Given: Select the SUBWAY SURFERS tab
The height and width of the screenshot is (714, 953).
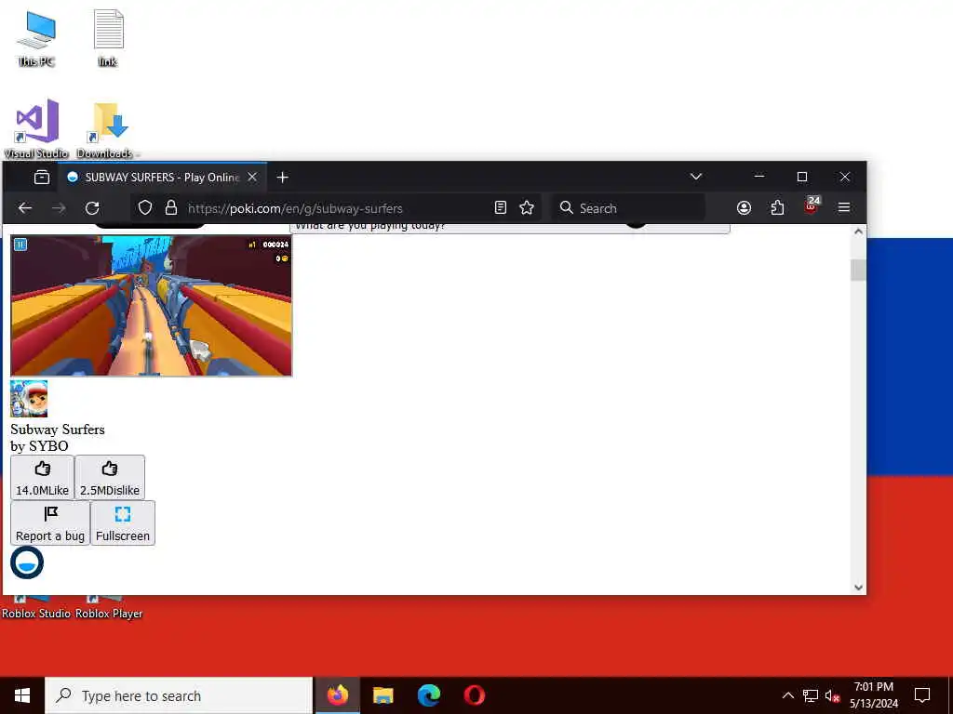Looking at the screenshot, I should [x=162, y=178].
